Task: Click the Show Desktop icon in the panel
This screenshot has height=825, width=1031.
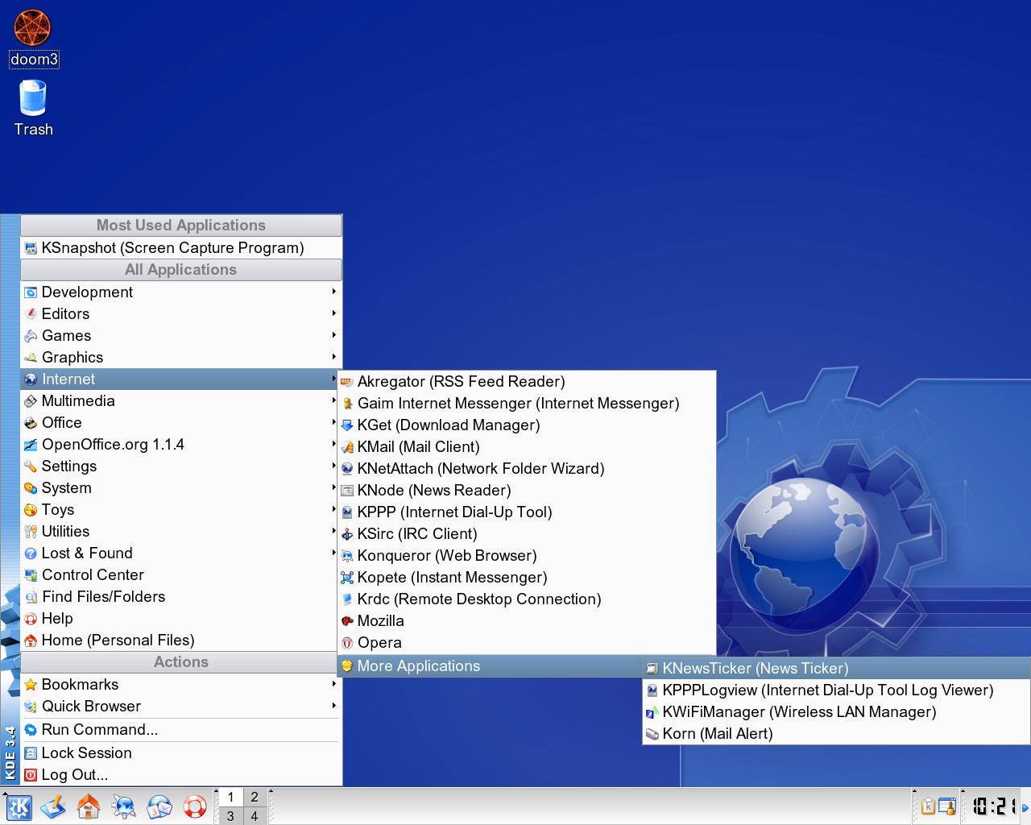Action: coord(53,806)
